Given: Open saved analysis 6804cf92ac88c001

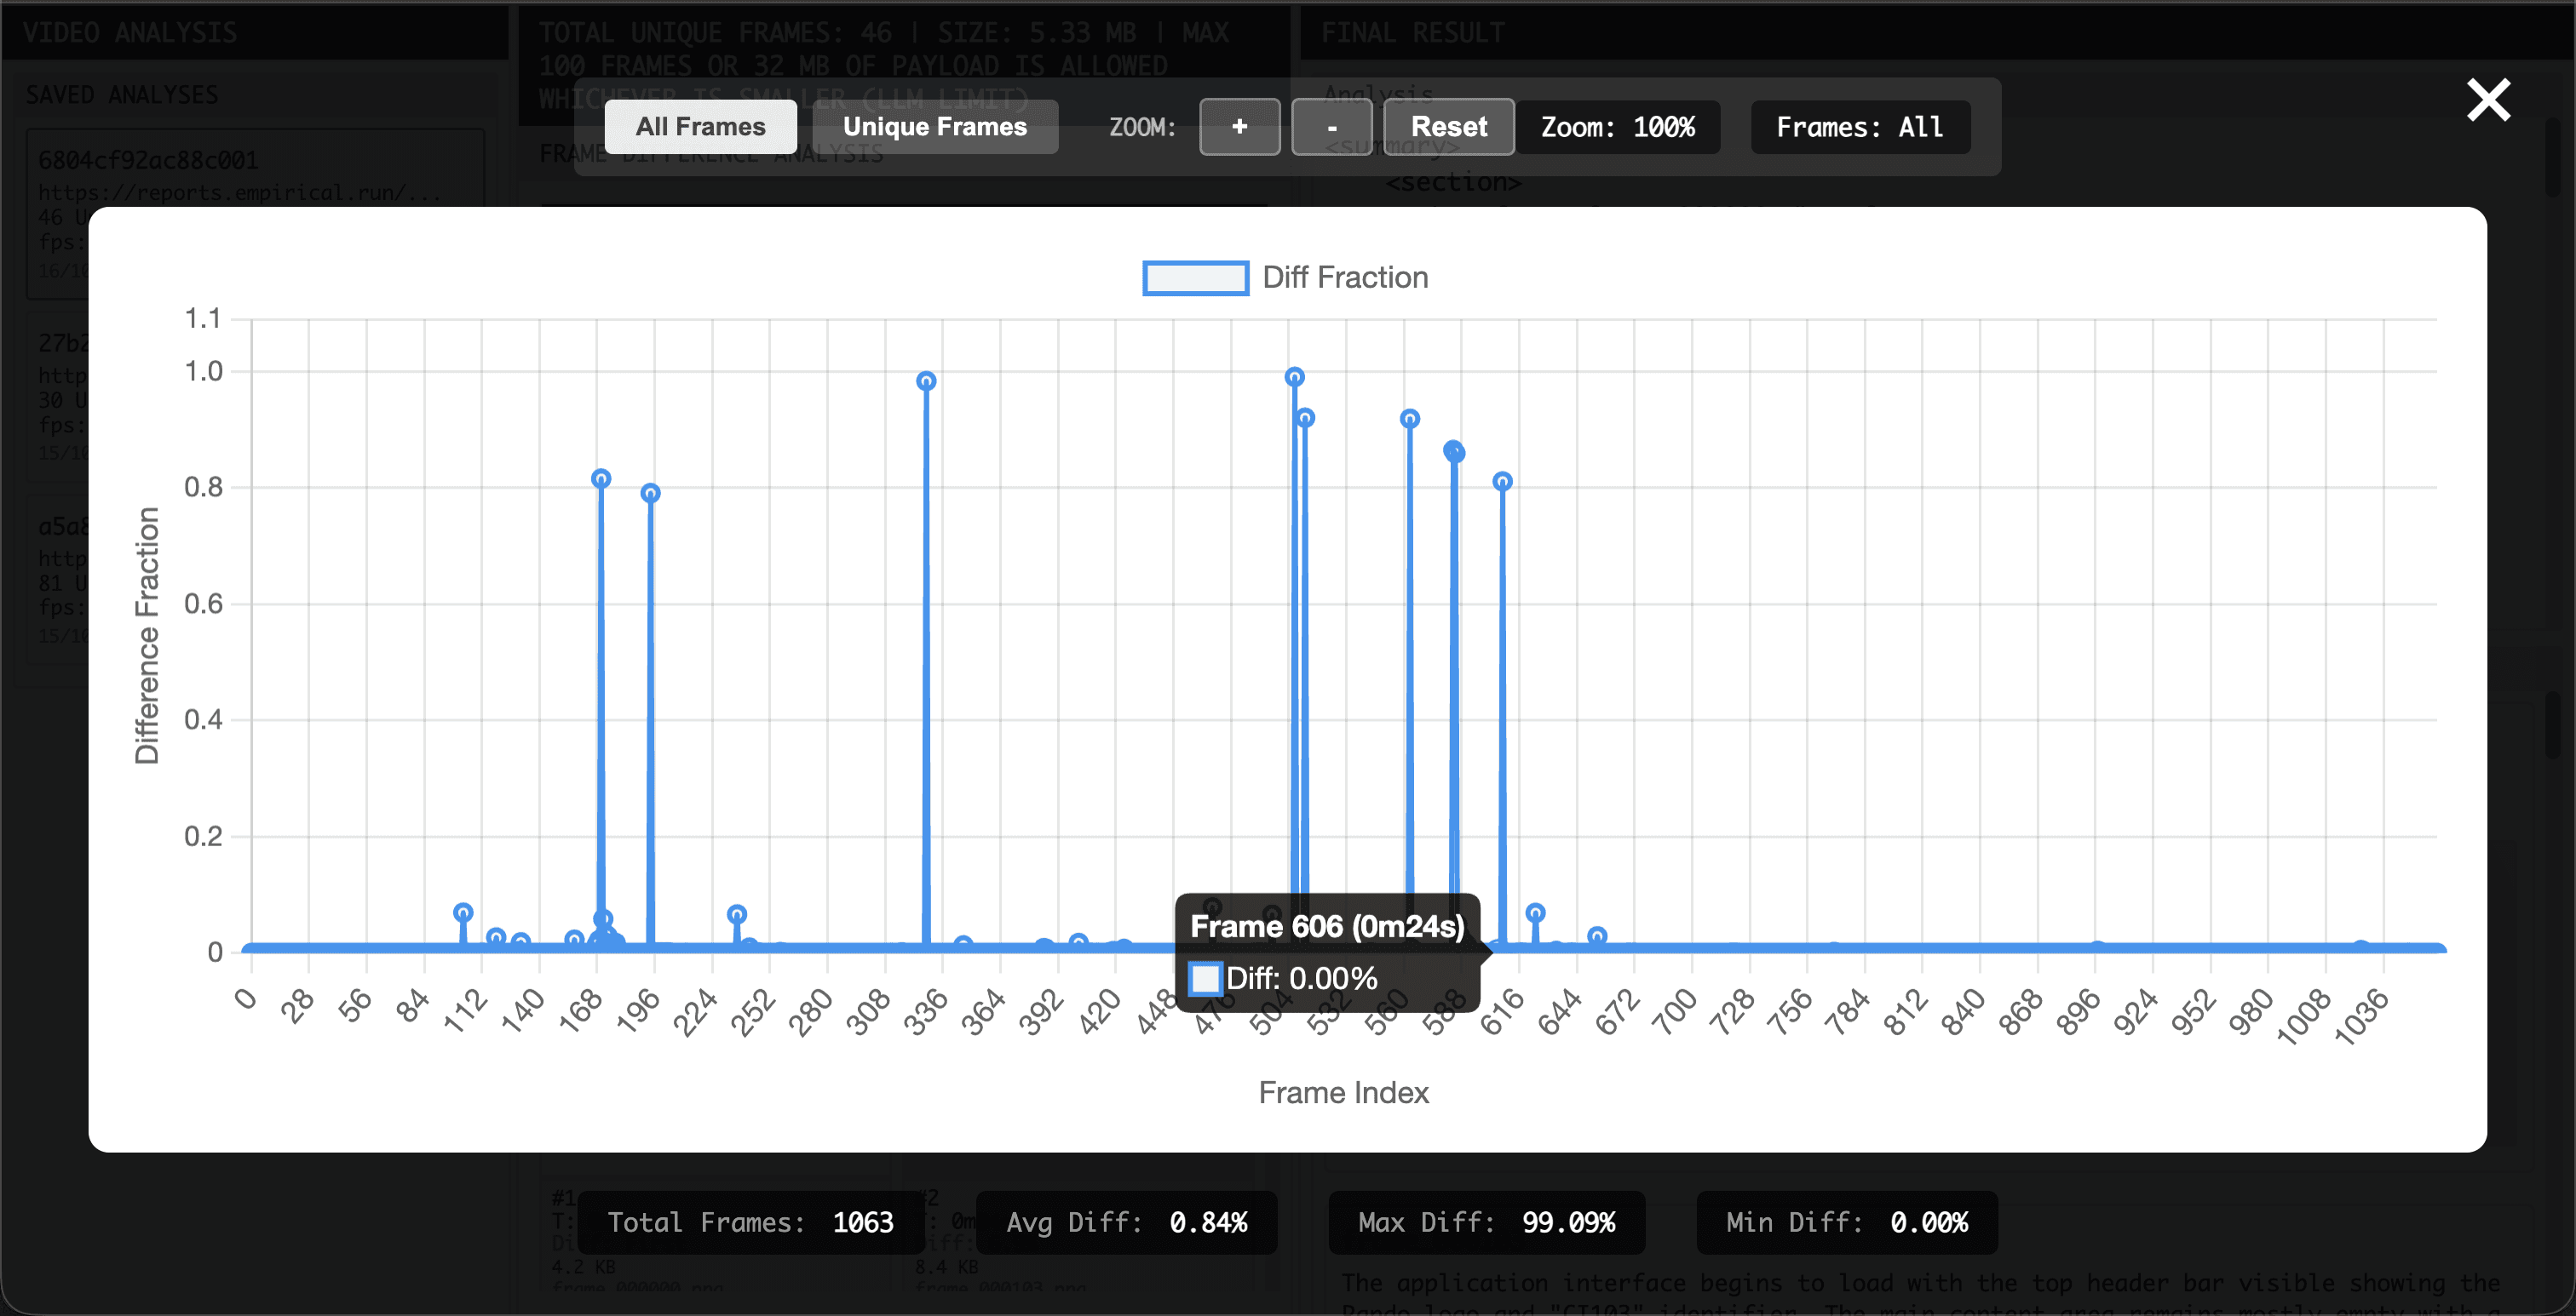Looking at the screenshot, I should [148, 160].
